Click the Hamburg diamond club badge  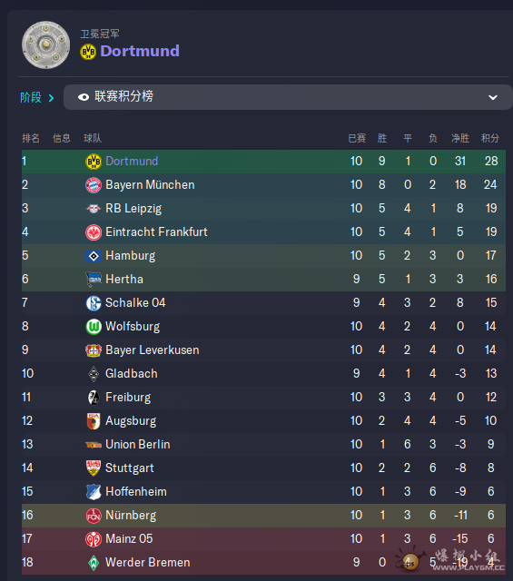(94, 256)
